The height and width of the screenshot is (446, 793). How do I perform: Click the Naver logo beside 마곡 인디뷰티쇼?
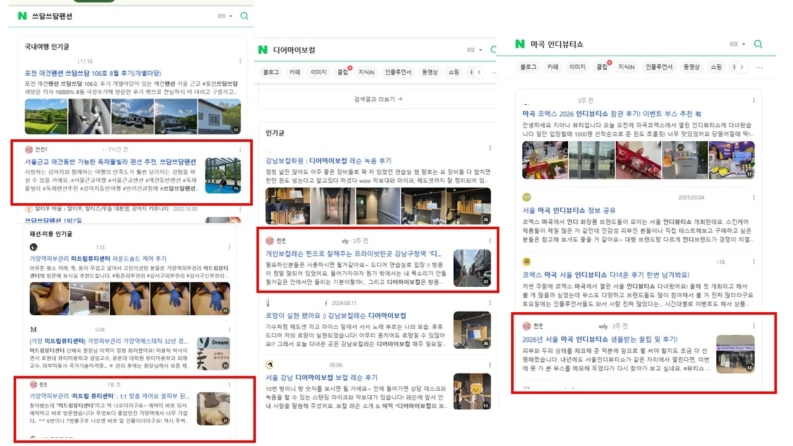coord(520,44)
